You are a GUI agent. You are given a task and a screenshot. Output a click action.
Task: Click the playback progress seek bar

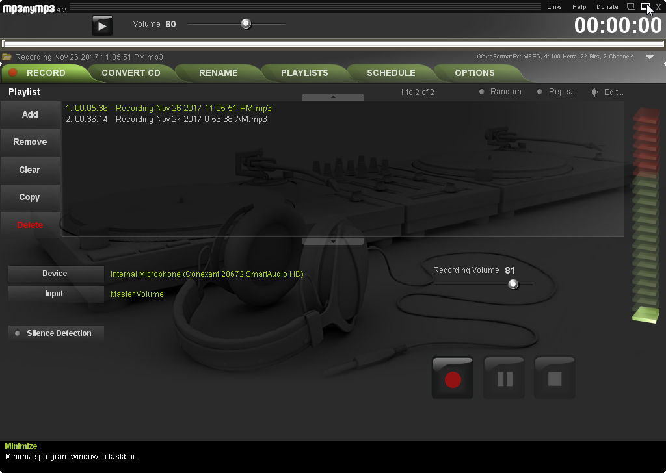coord(332,44)
